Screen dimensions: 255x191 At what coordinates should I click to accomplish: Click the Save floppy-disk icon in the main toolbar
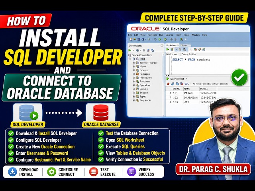(139, 39)
